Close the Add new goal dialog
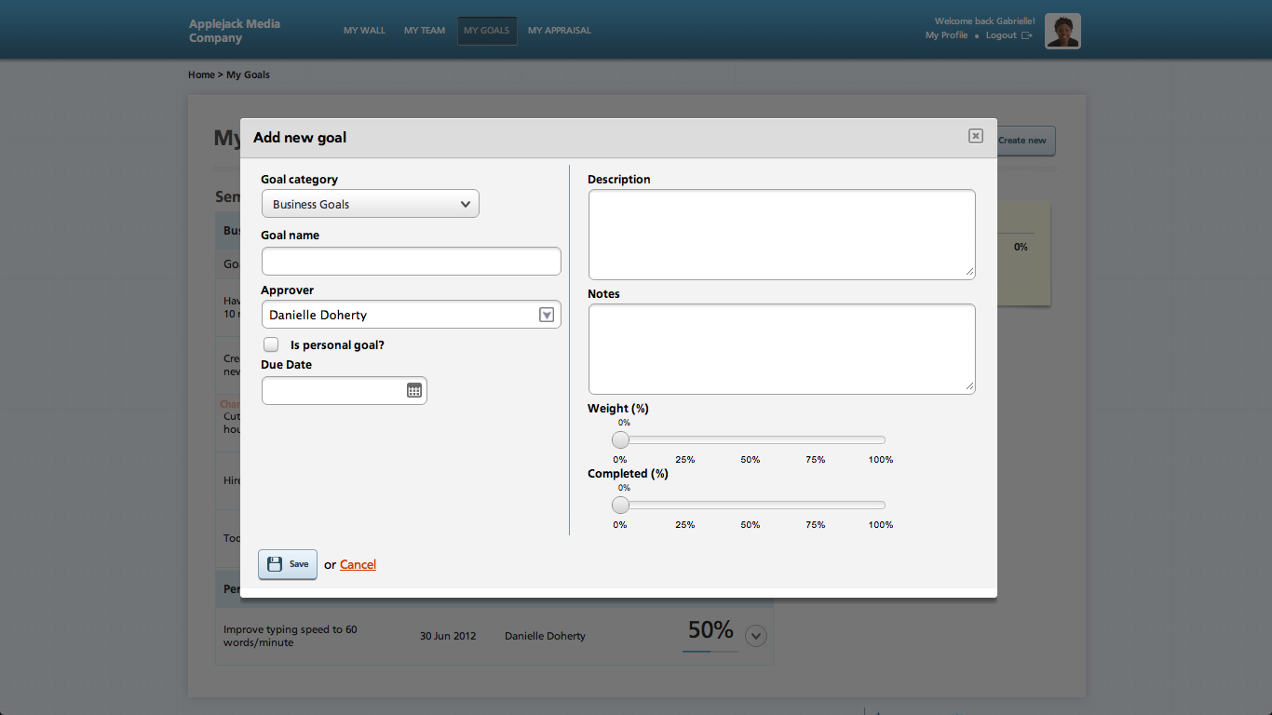The image size is (1272, 715). click(x=975, y=137)
